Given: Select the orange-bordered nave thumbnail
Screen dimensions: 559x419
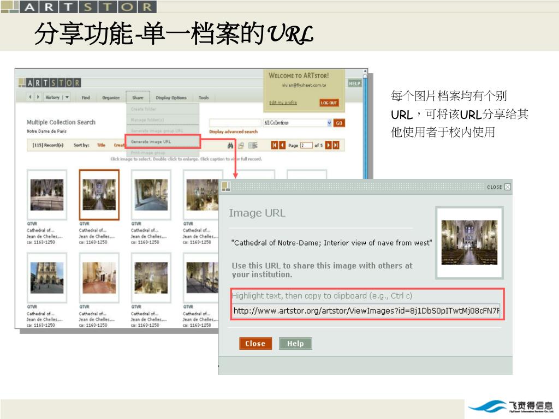Looking at the screenshot, I should pyautogui.click(x=99, y=195).
